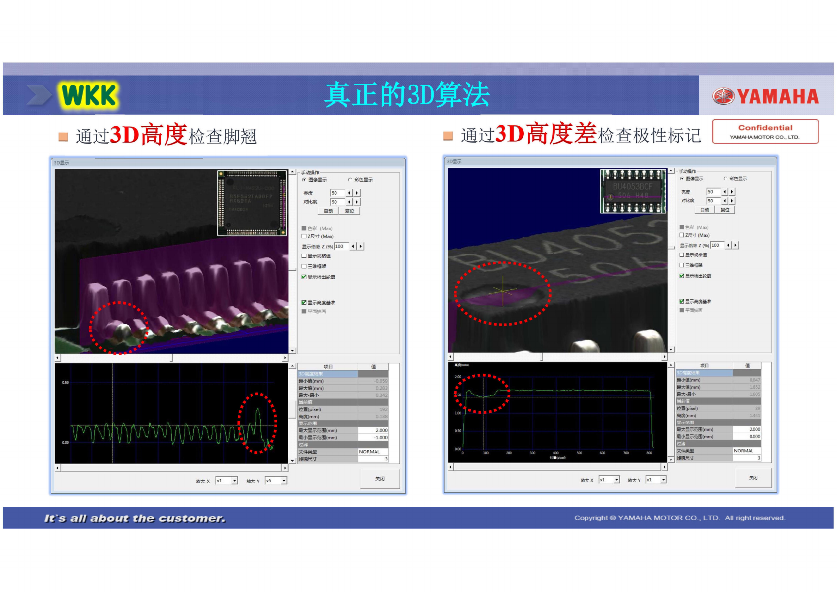Click 亮度 input field in right window
The width and height of the screenshot is (837, 592).
coord(713,192)
